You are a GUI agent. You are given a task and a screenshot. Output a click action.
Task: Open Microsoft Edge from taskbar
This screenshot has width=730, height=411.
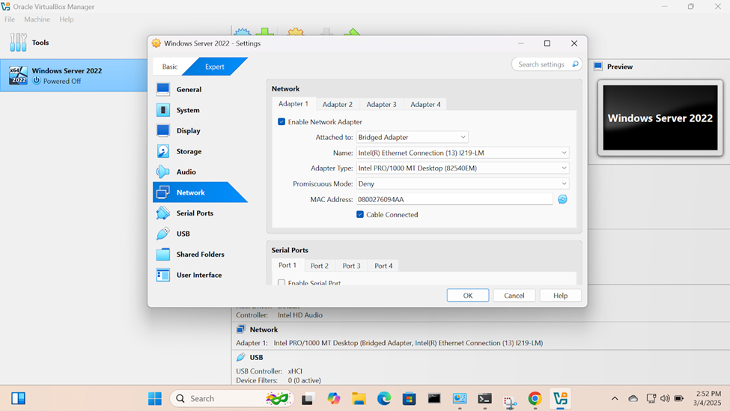point(384,398)
